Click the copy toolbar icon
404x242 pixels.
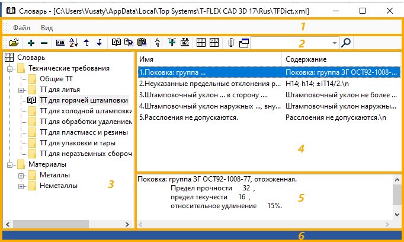(x=129, y=42)
